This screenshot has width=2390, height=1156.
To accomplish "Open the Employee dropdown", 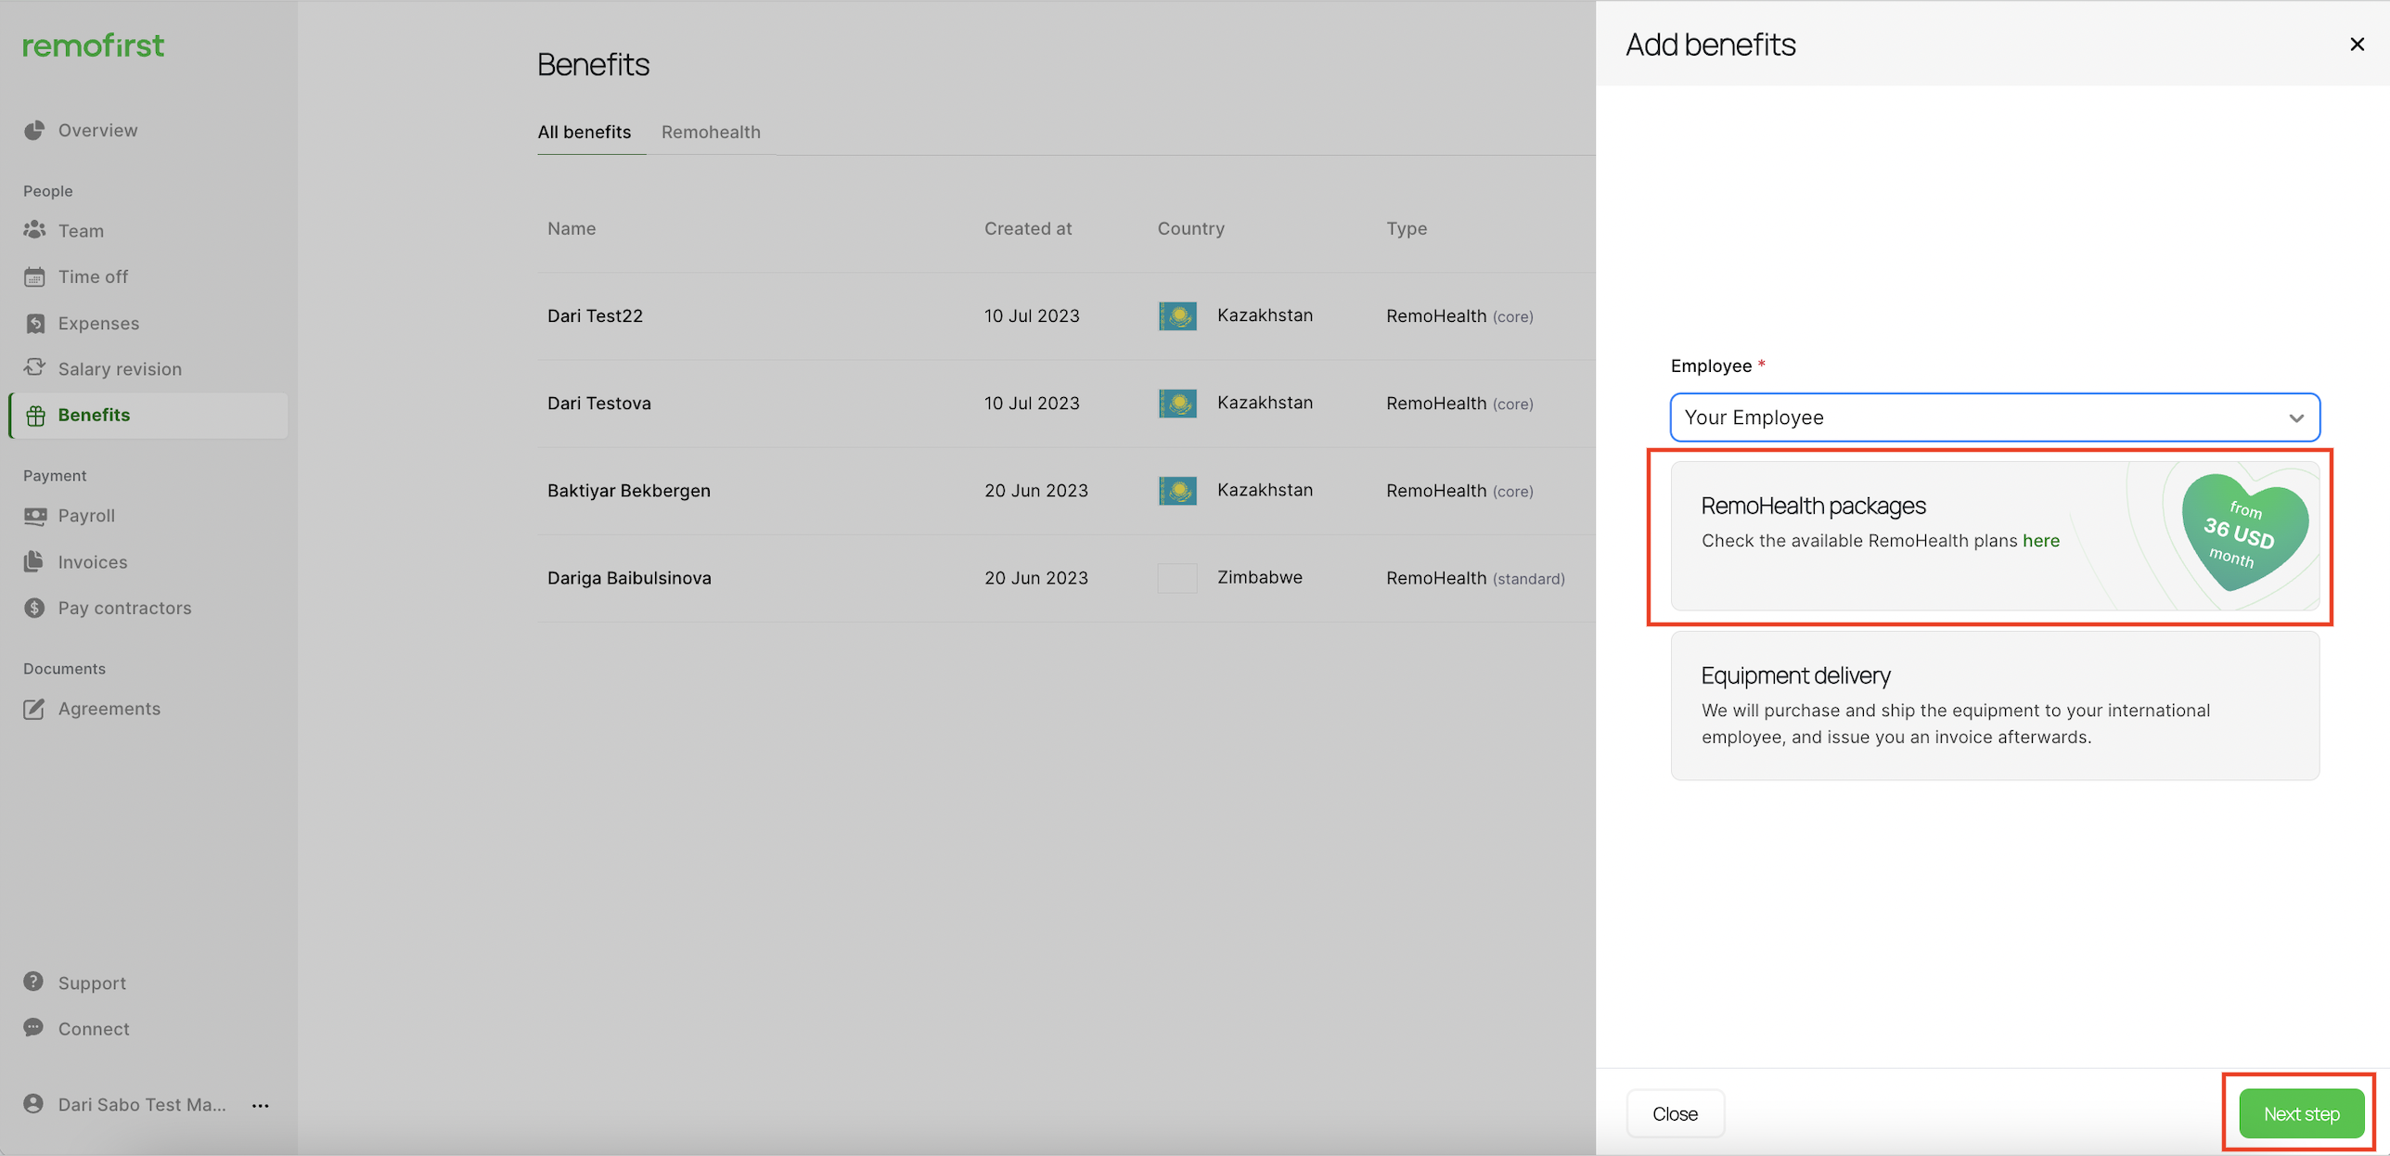I will tap(1995, 417).
